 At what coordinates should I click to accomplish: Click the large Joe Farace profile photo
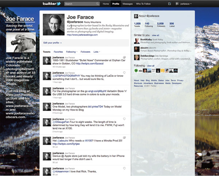click(x=54, y=24)
